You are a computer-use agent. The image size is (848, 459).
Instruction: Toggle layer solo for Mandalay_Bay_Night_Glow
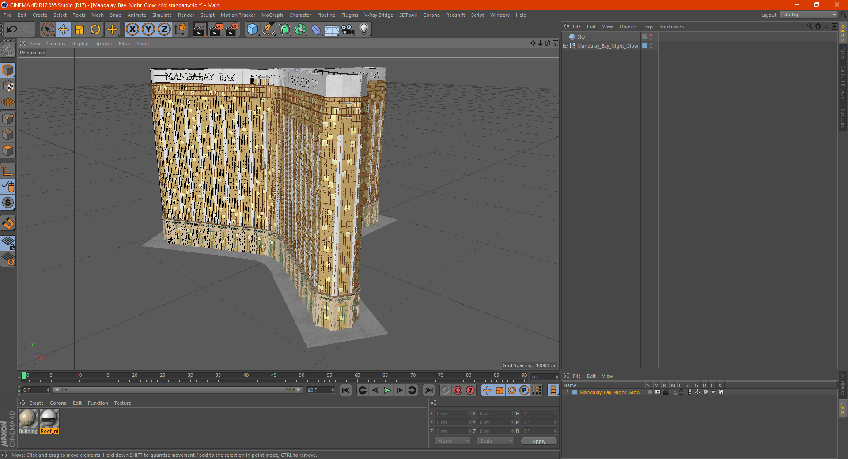[650, 392]
